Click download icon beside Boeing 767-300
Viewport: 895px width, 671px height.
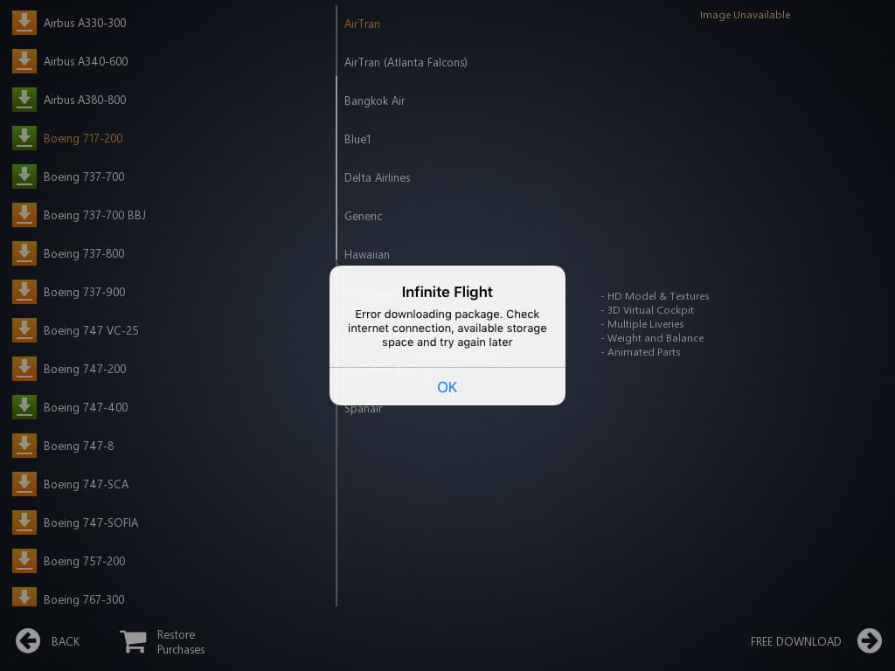click(24, 598)
